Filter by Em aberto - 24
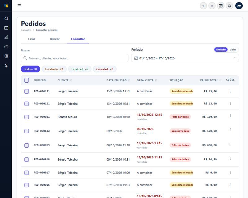 tap(54, 69)
